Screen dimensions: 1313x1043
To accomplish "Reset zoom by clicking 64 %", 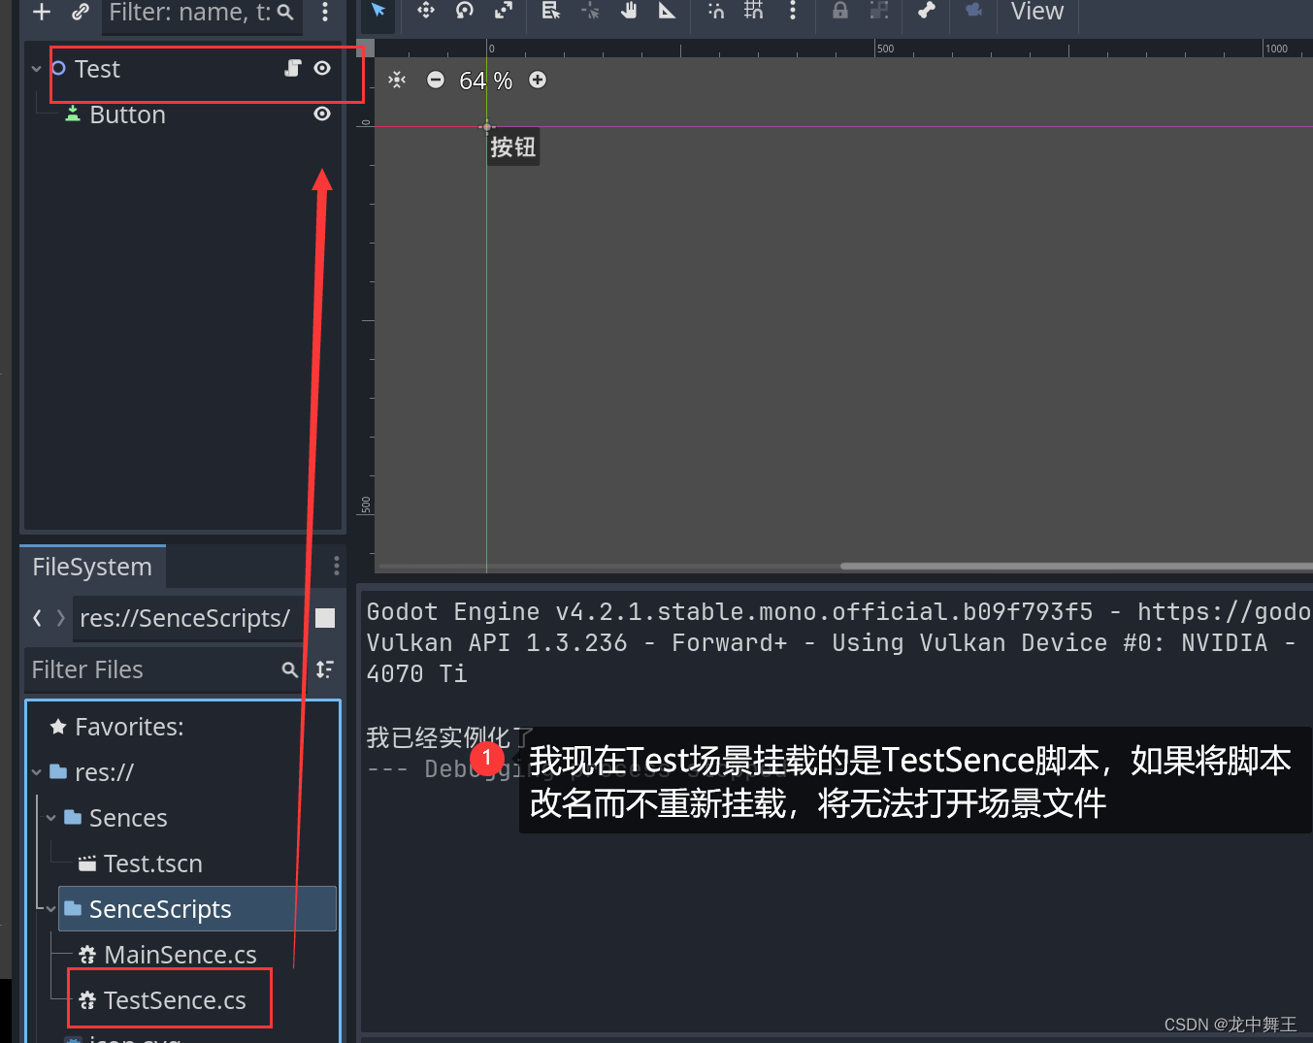I will [x=486, y=81].
